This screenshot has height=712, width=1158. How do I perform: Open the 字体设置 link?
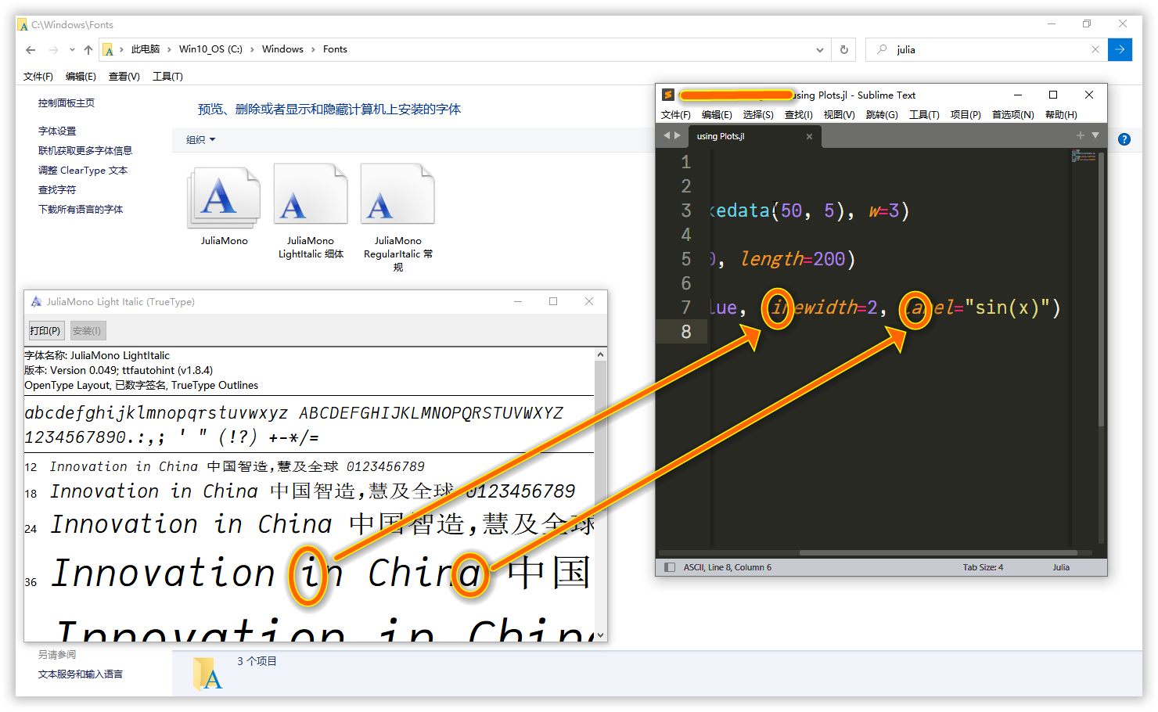click(x=57, y=131)
